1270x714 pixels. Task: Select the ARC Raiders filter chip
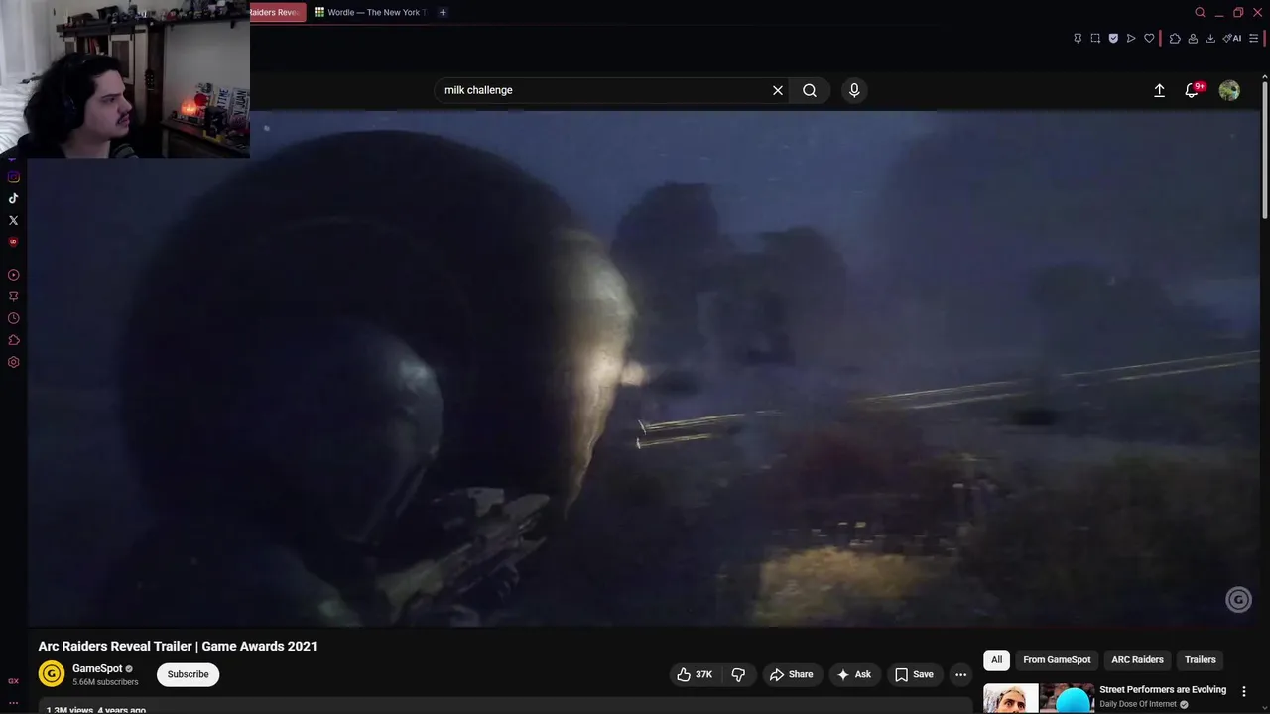click(x=1137, y=659)
